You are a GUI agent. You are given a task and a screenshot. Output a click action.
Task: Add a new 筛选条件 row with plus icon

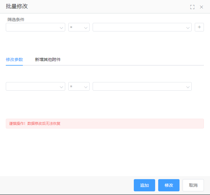coord(199,27)
